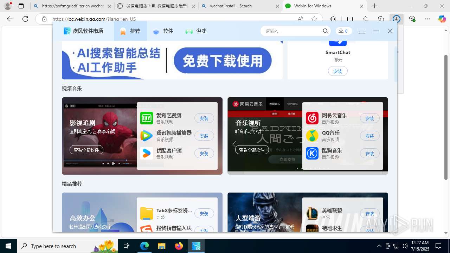Open a new browser tab
This screenshot has width=450, height=253.
[375, 6]
